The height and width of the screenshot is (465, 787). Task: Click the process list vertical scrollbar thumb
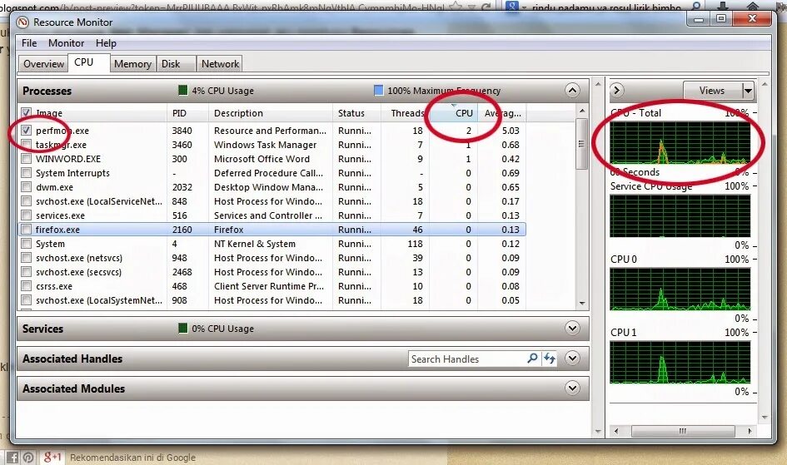click(582, 144)
